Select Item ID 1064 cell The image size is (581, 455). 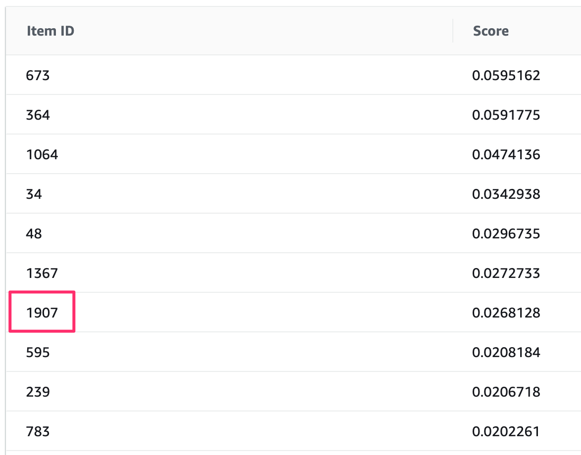[42, 155]
